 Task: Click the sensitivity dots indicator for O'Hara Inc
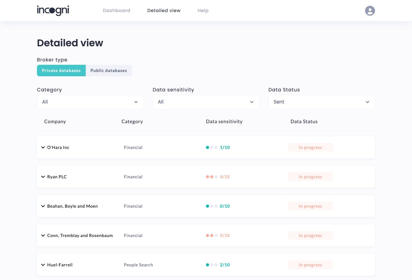212,147
